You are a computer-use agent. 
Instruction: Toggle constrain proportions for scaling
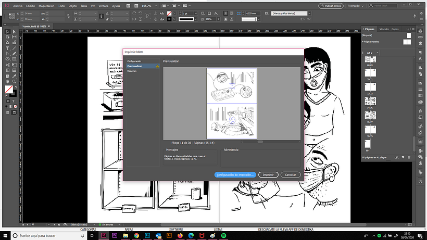point(102,16)
